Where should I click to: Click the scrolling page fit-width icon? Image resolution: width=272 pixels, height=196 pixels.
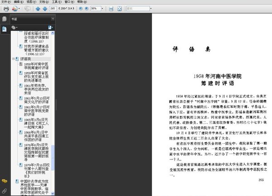(111, 9)
